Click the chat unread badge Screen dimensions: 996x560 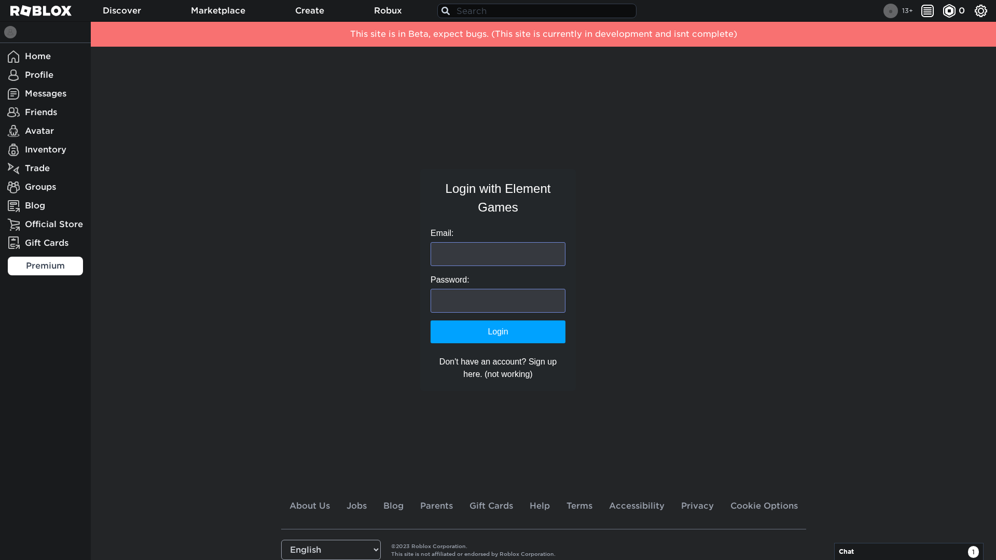[x=973, y=552]
